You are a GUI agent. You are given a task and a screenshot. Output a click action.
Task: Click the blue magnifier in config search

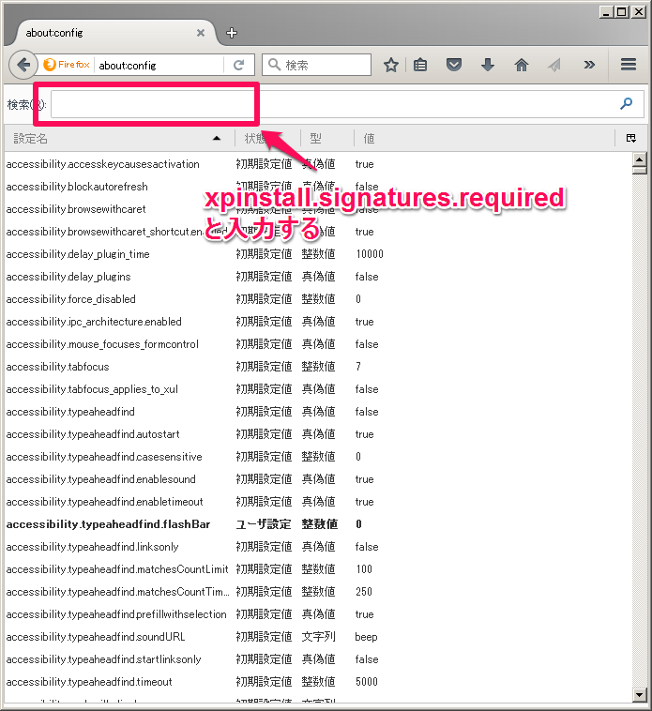pos(626,103)
